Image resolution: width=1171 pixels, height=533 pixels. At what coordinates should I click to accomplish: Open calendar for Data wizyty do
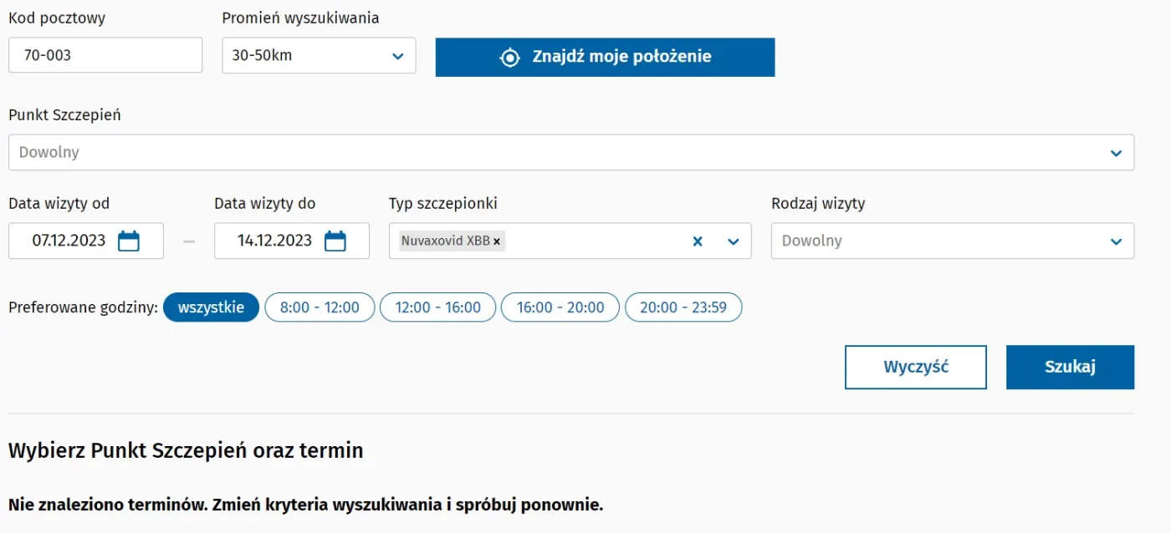[x=335, y=241]
